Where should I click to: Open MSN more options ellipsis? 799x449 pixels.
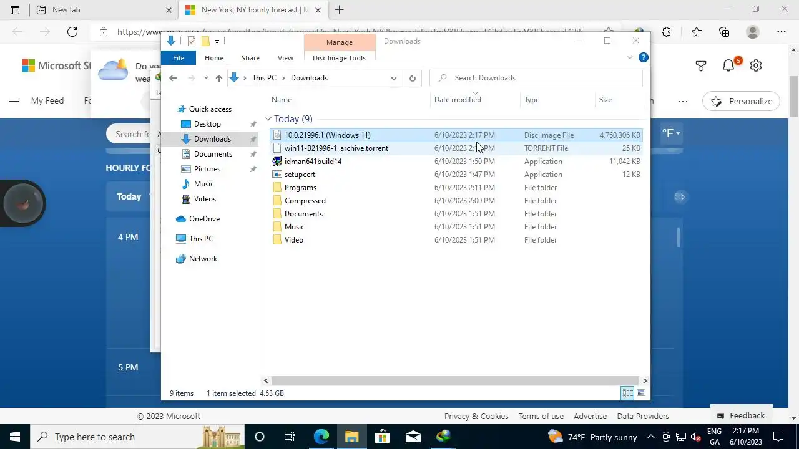pyautogui.click(x=683, y=101)
